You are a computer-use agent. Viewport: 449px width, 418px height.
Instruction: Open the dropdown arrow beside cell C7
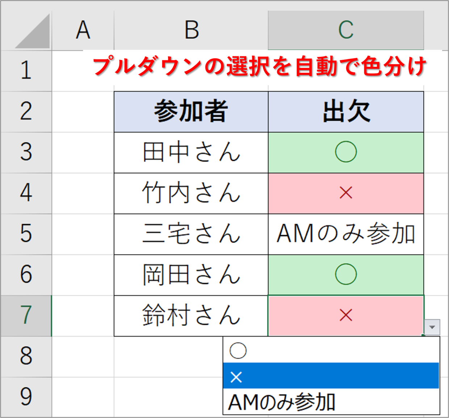point(432,327)
